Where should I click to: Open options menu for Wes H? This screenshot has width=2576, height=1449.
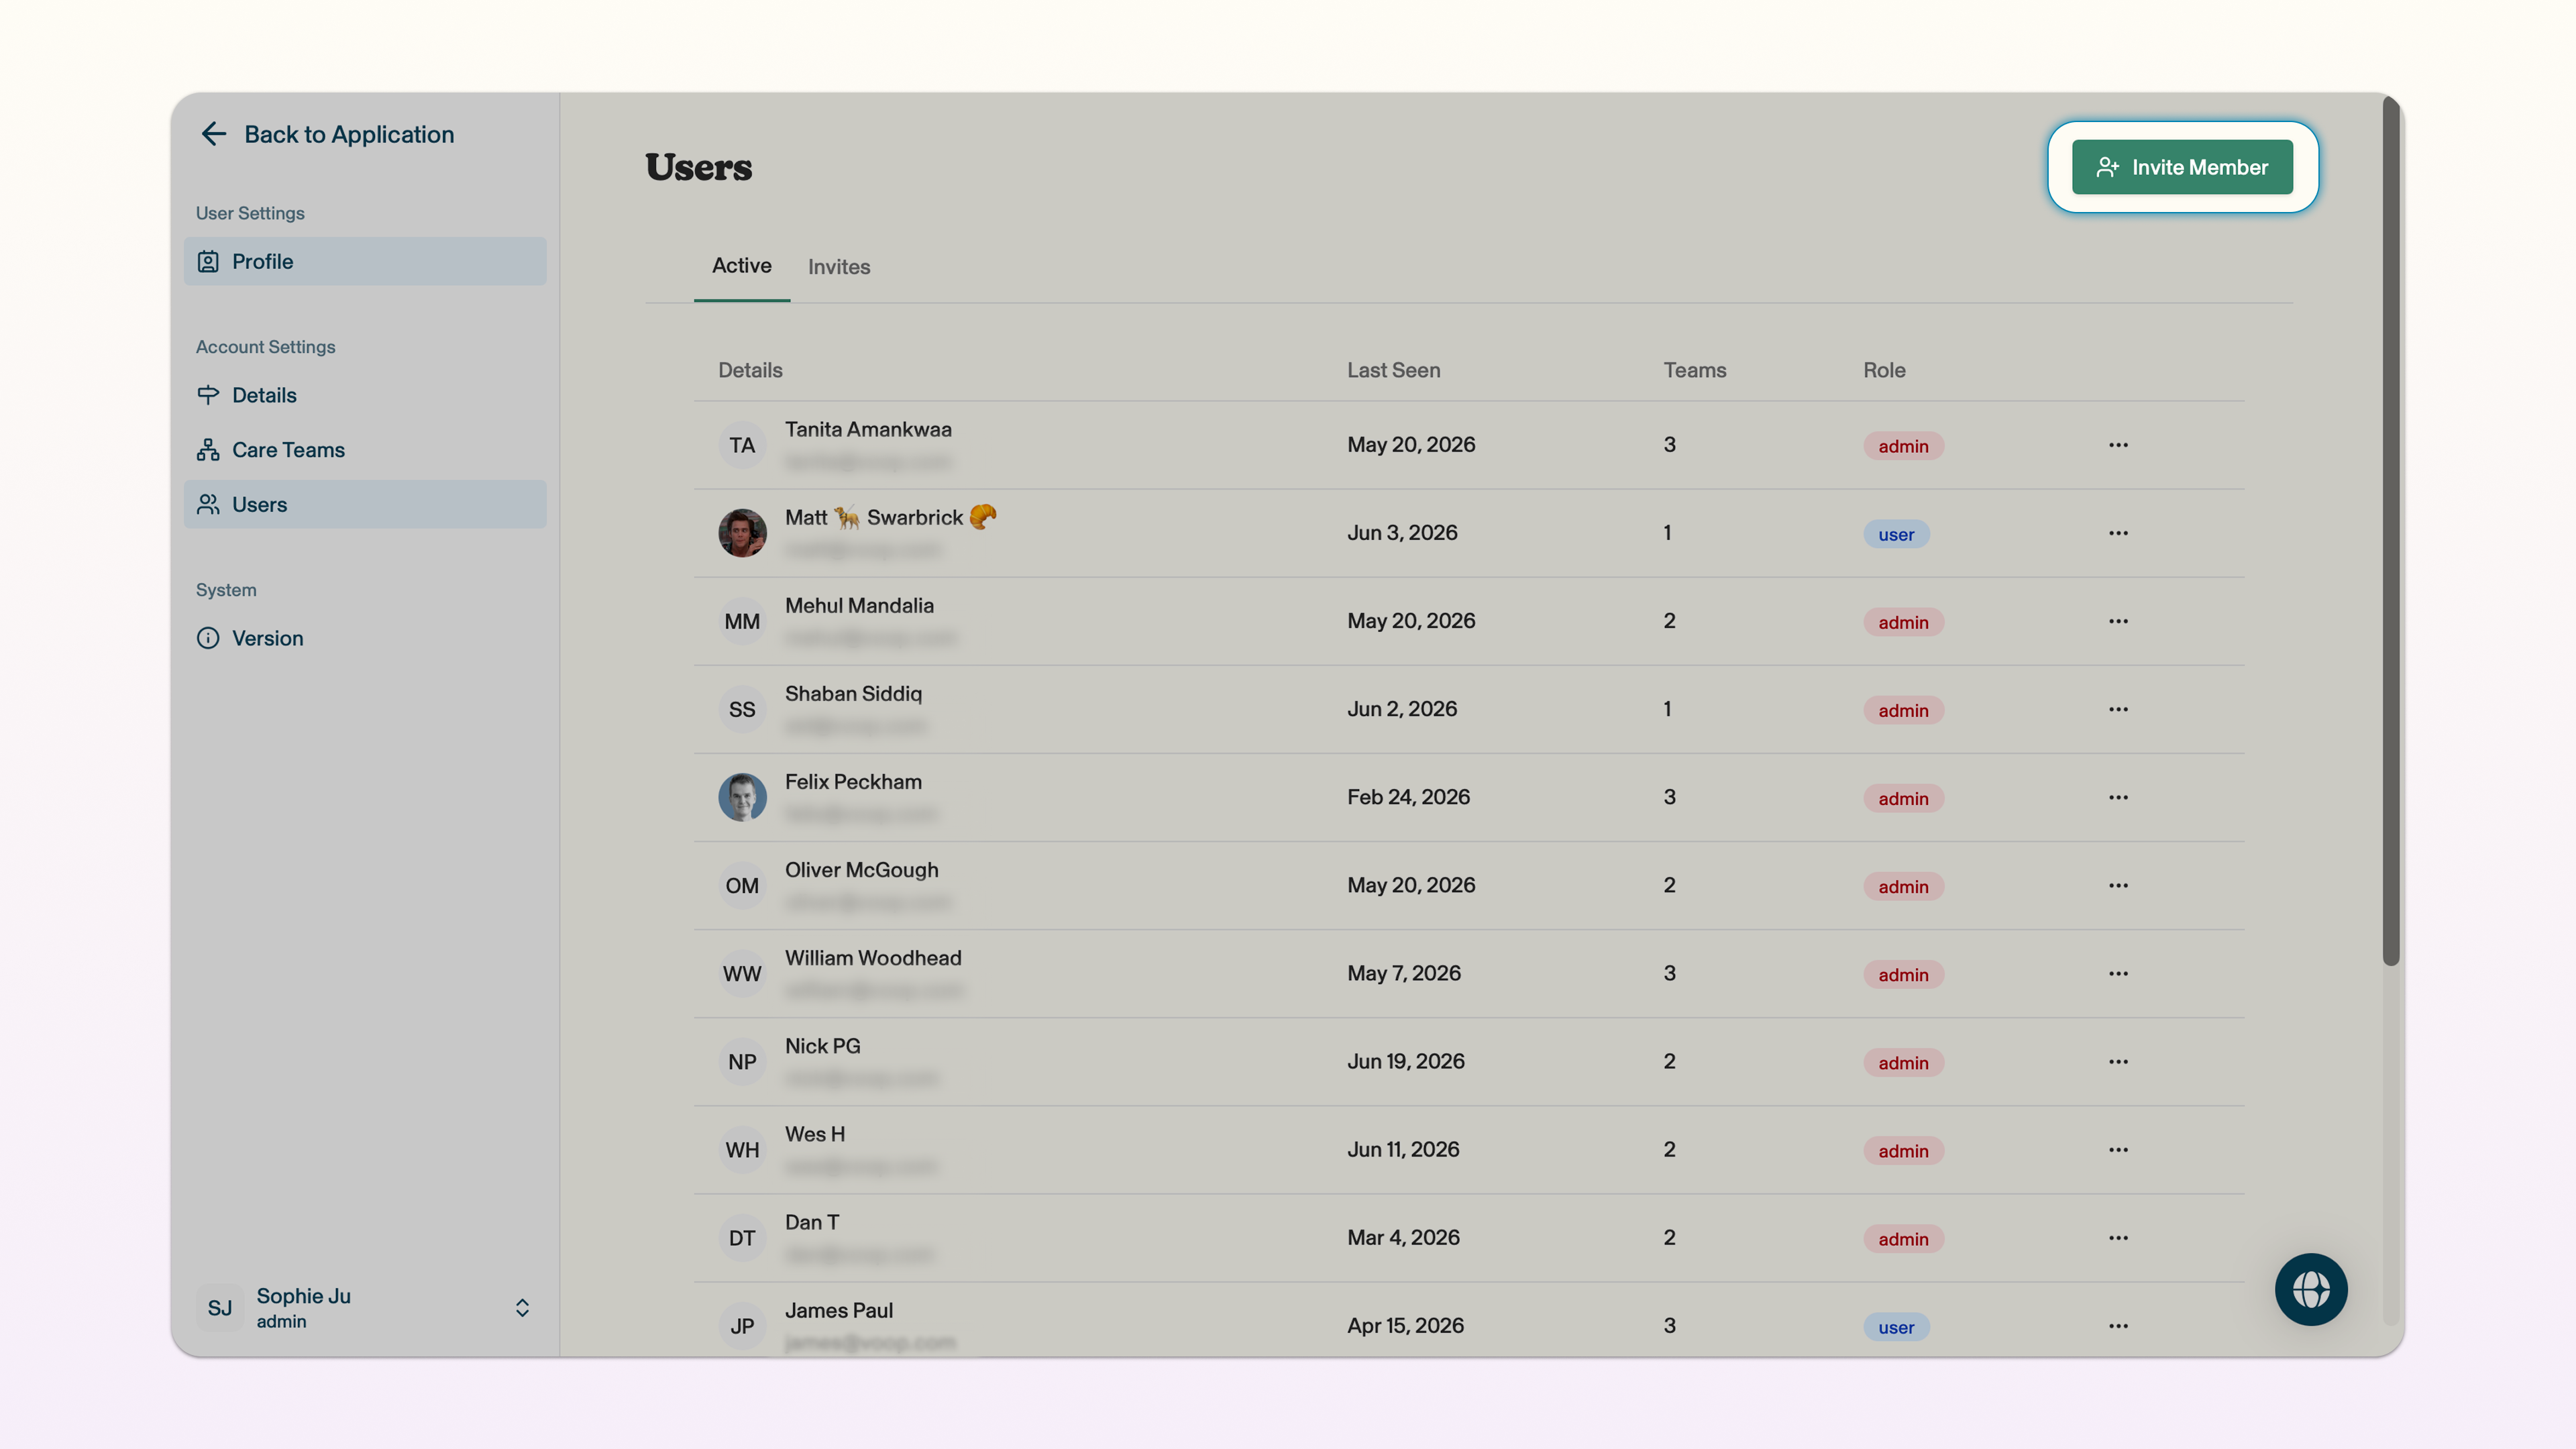2118,1149
